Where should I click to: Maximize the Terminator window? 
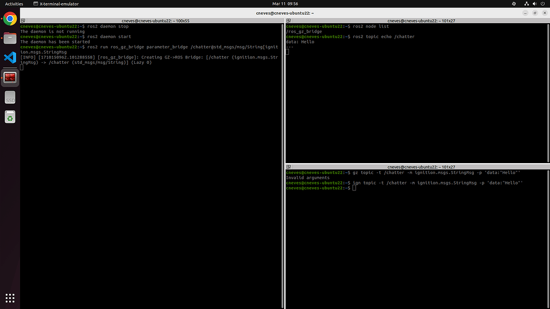click(x=534, y=13)
